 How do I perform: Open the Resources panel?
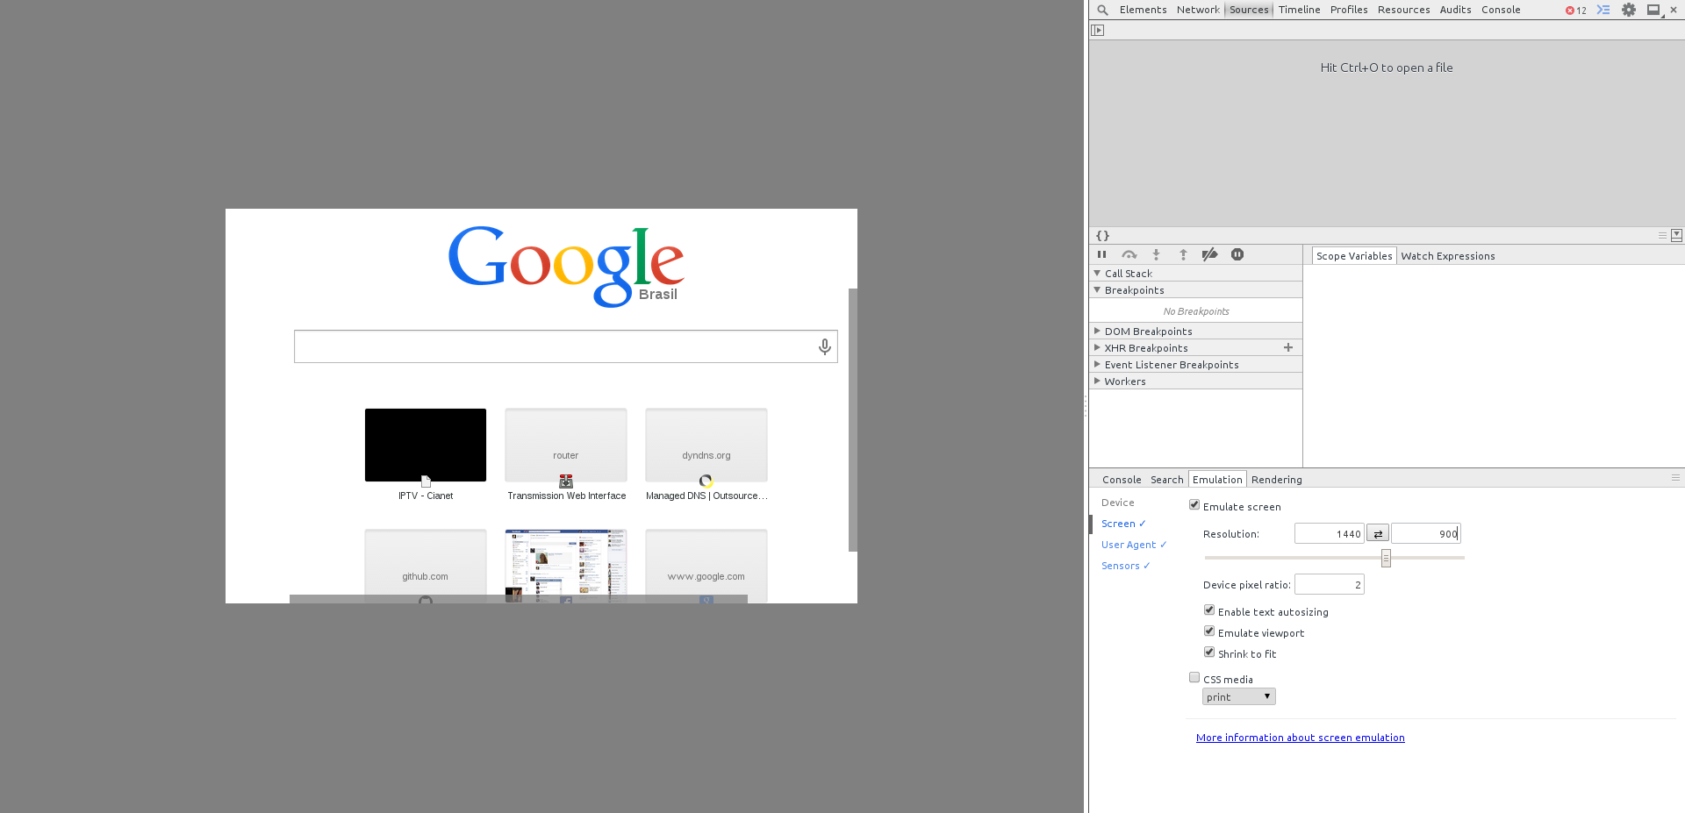(1403, 10)
